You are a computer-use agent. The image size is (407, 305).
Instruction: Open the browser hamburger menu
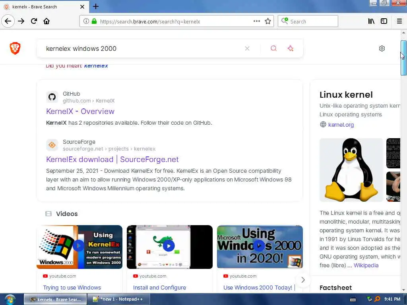(399, 21)
